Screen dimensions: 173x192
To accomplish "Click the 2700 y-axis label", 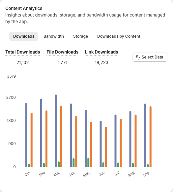I will click(11, 97).
